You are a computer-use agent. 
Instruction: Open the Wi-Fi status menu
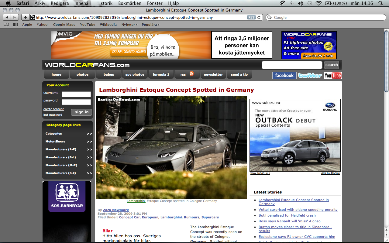pyautogui.click(x=318, y=3)
